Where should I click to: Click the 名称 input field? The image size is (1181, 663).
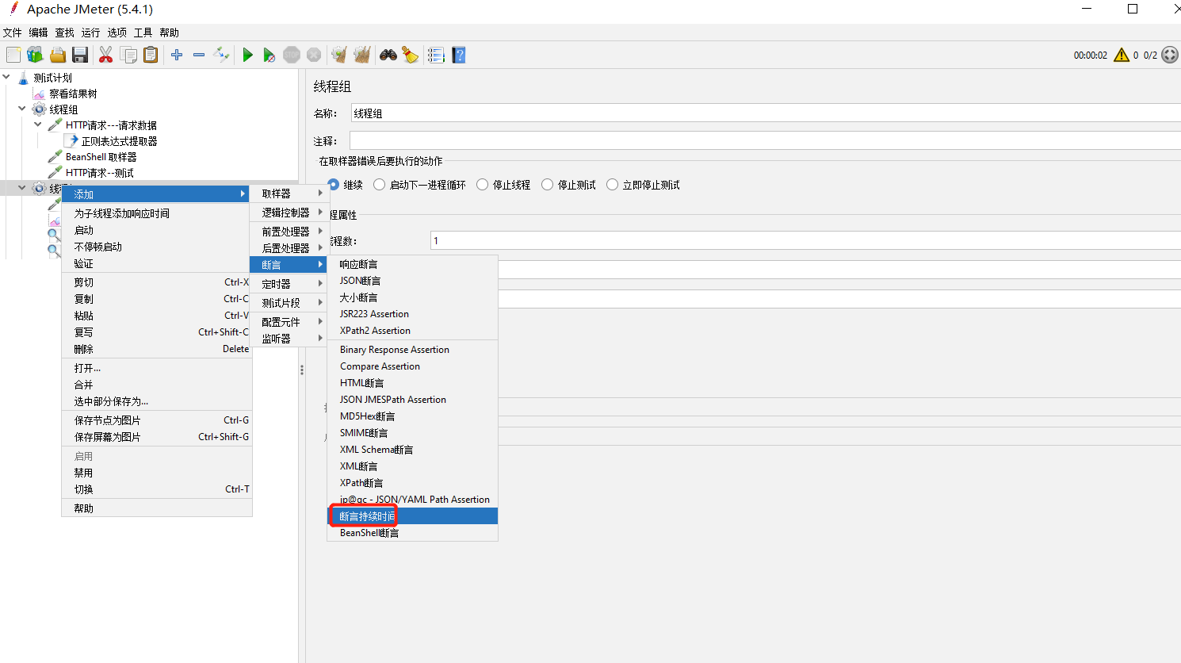(x=766, y=113)
